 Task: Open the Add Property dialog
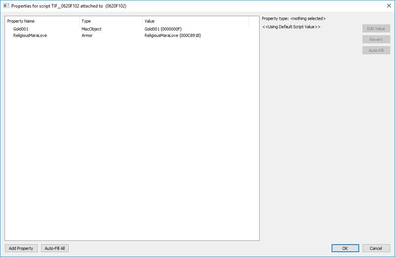21,248
